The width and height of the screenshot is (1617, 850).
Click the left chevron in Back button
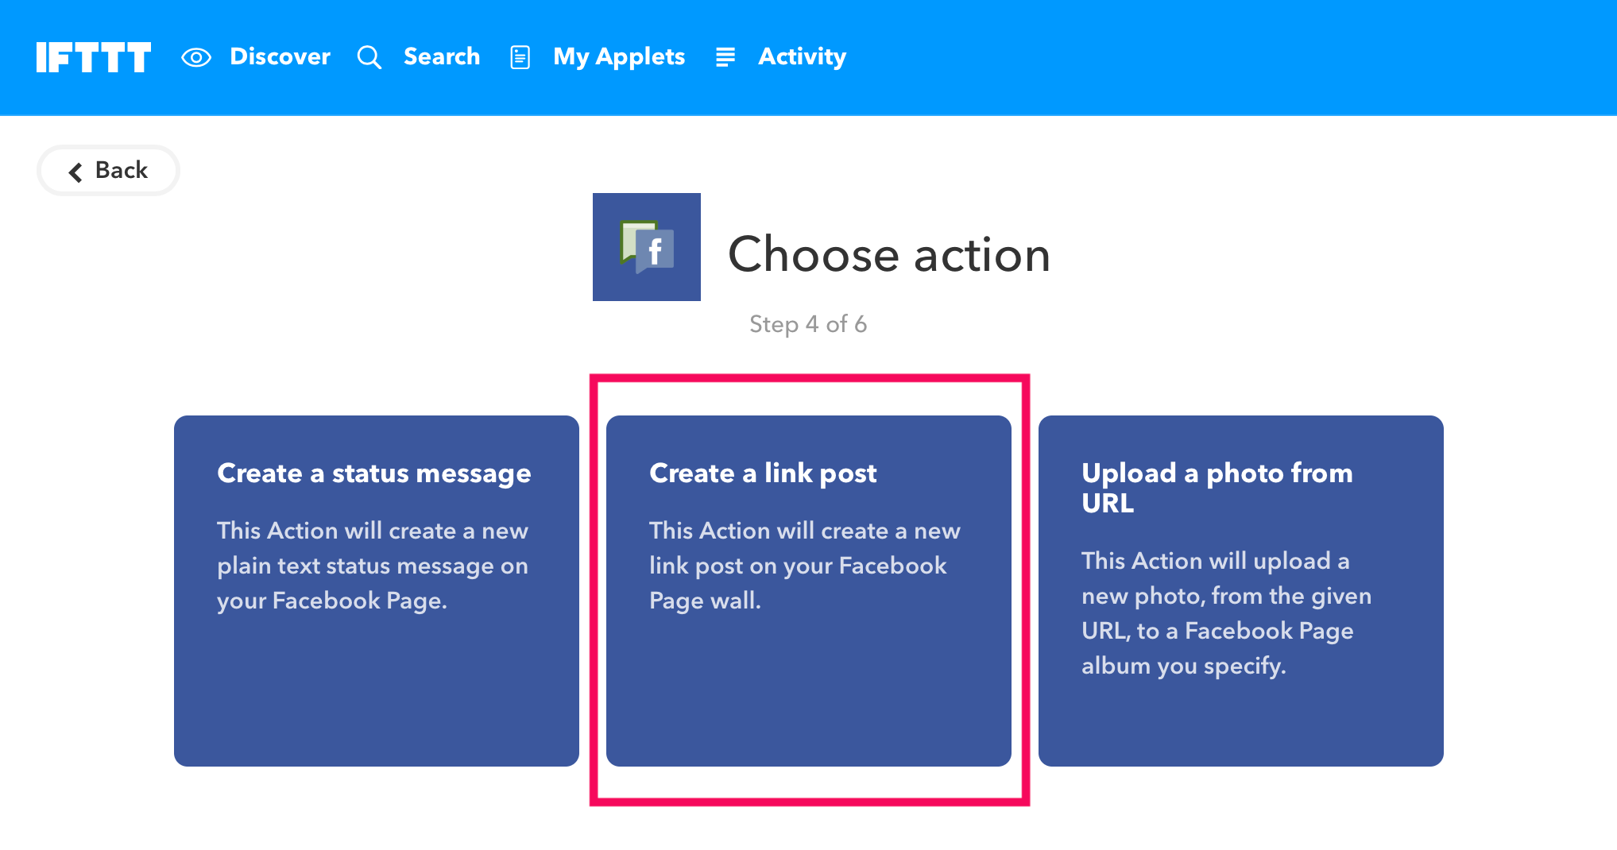[75, 172]
